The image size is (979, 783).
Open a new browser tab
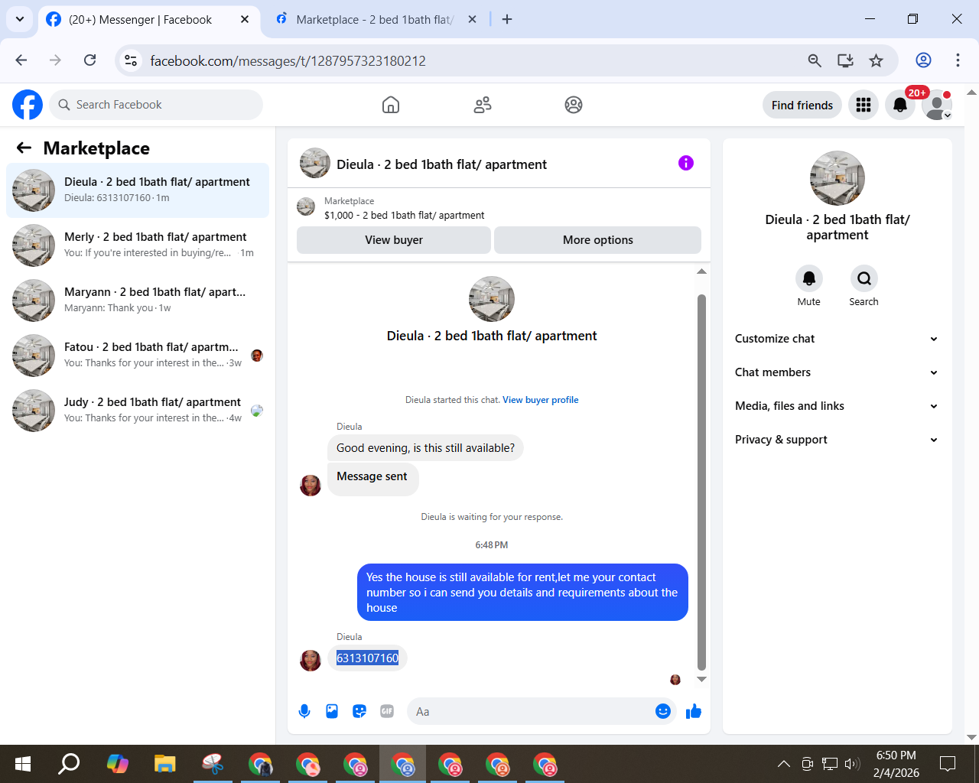click(x=507, y=19)
